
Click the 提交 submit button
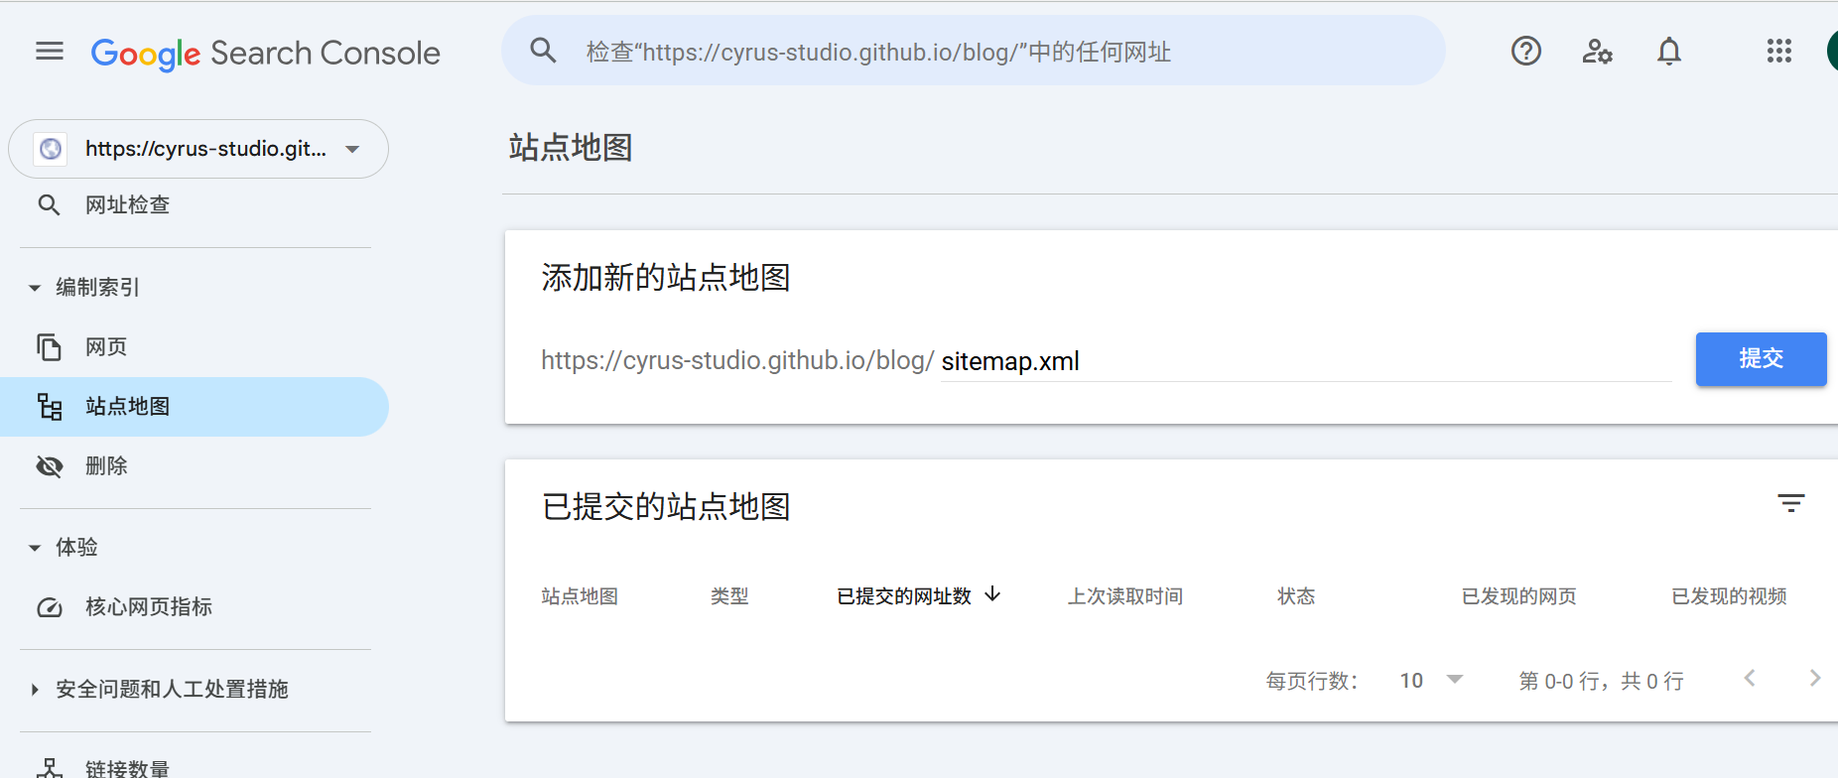tap(1761, 359)
